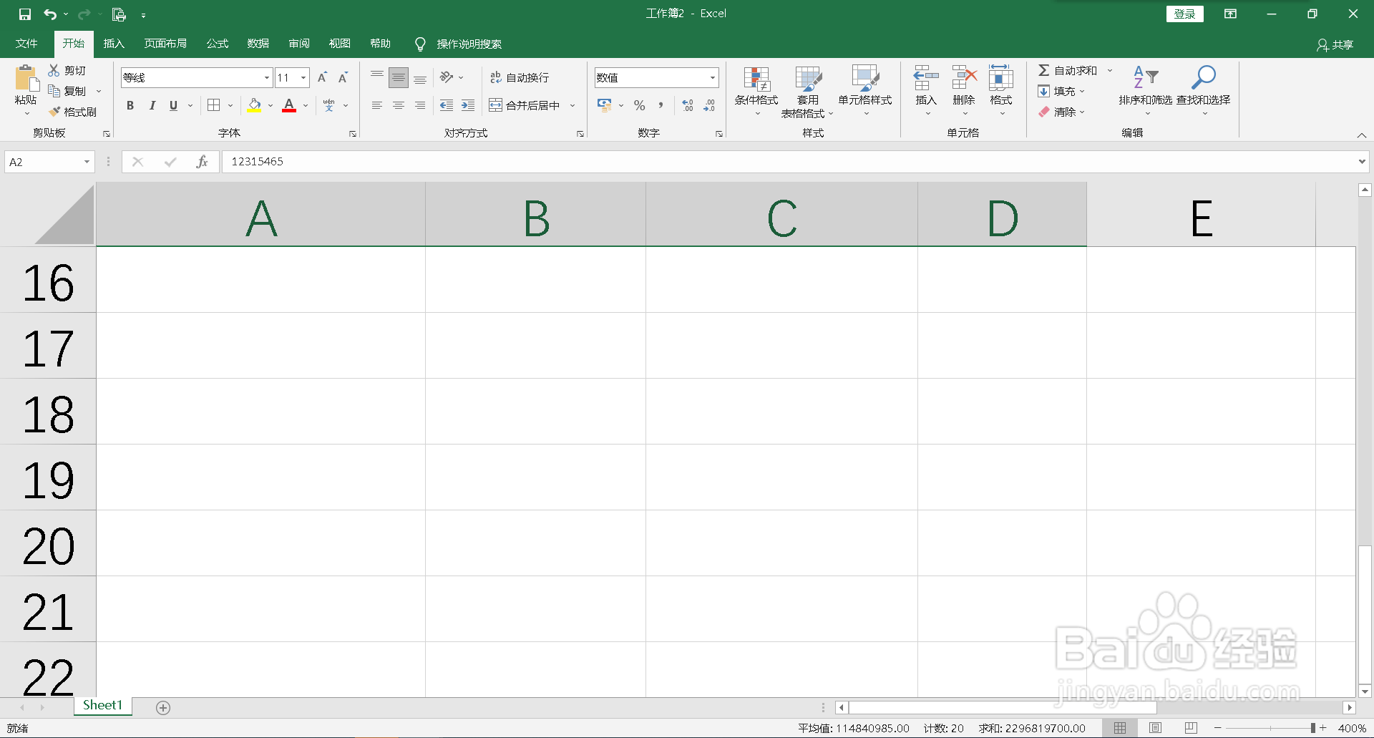Image resolution: width=1374 pixels, height=738 pixels.
Task: Click AutoSum (自动求和) button
Action: coord(1068,70)
